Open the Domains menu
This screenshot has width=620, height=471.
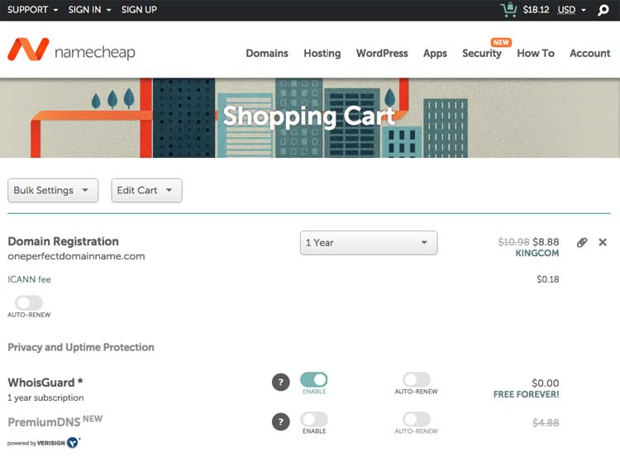tap(267, 53)
